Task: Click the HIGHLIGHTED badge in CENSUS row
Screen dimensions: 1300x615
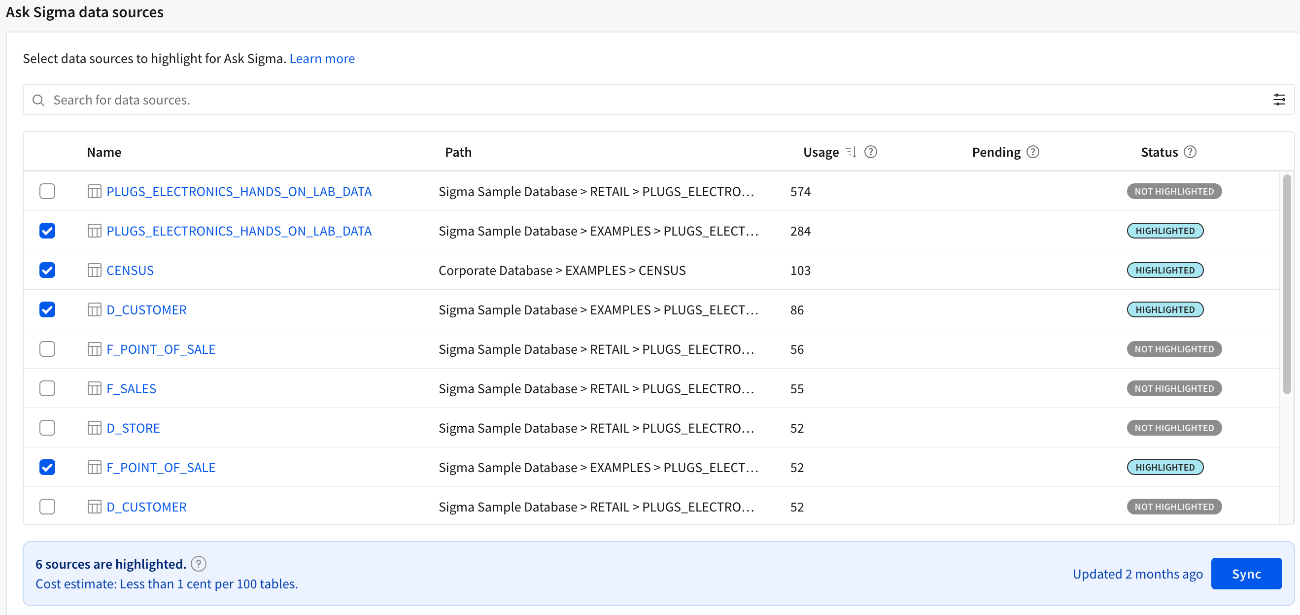Action: tap(1165, 270)
